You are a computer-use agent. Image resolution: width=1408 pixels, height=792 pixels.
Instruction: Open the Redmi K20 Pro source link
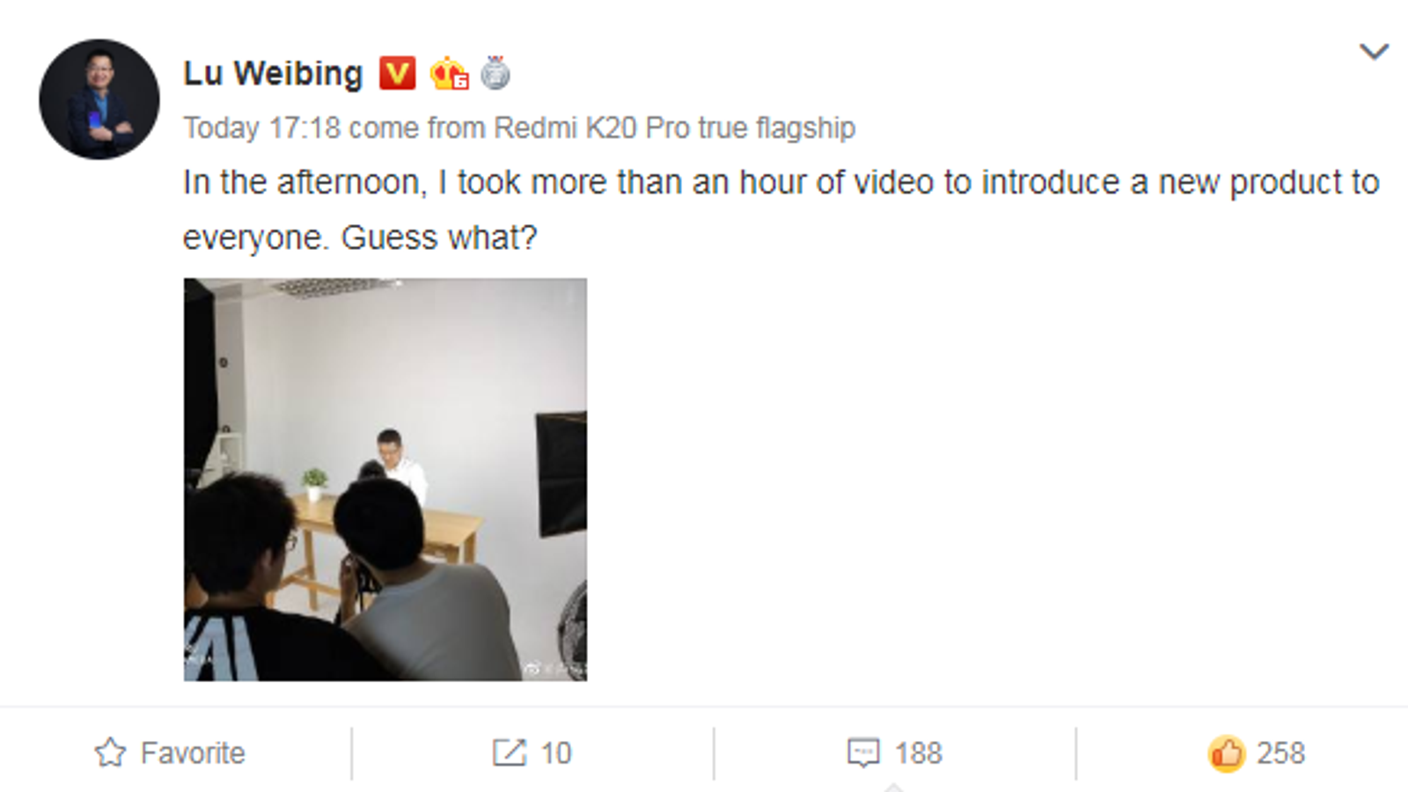(x=674, y=128)
